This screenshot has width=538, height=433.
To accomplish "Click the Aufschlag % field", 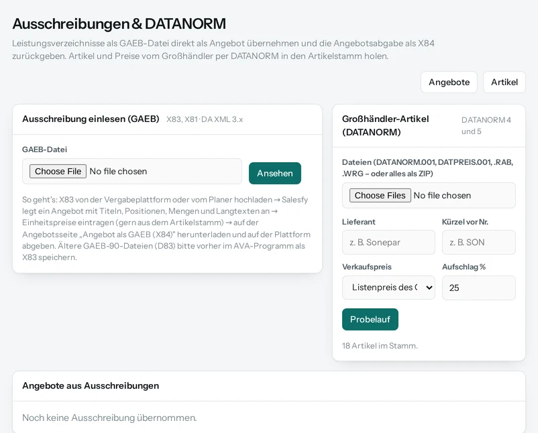I will tap(479, 288).
